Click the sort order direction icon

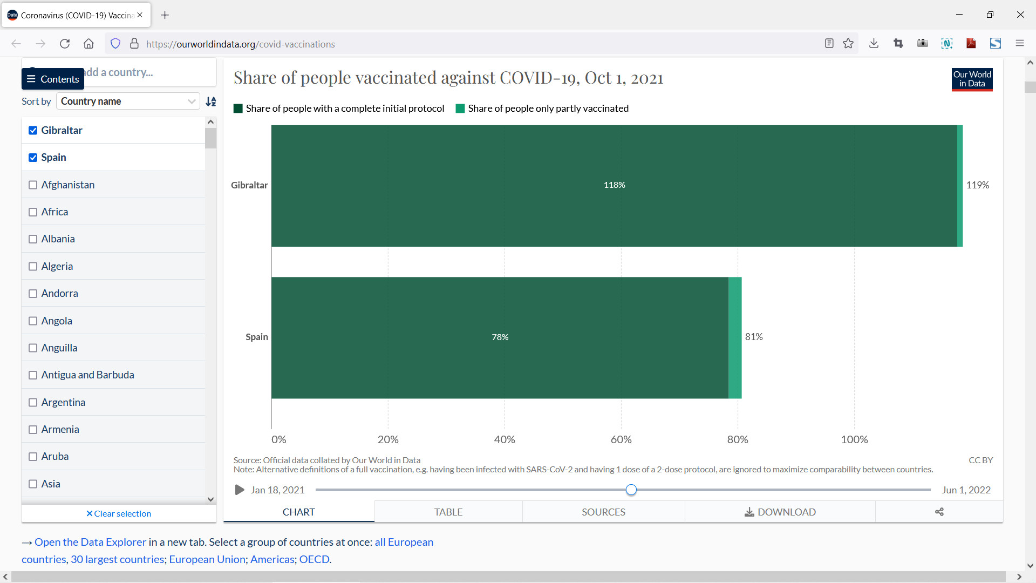pos(211,101)
